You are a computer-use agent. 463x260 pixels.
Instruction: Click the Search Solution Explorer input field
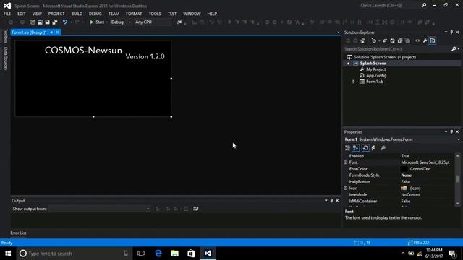(396, 49)
